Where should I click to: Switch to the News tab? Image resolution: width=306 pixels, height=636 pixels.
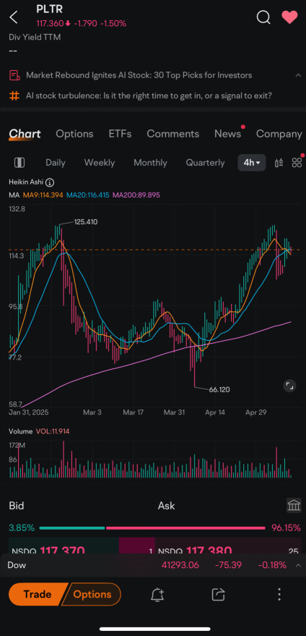pyautogui.click(x=227, y=134)
